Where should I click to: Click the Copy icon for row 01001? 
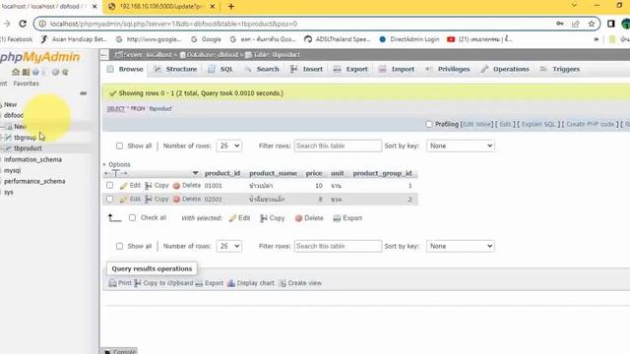pyautogui.click(x=149, y=186)
